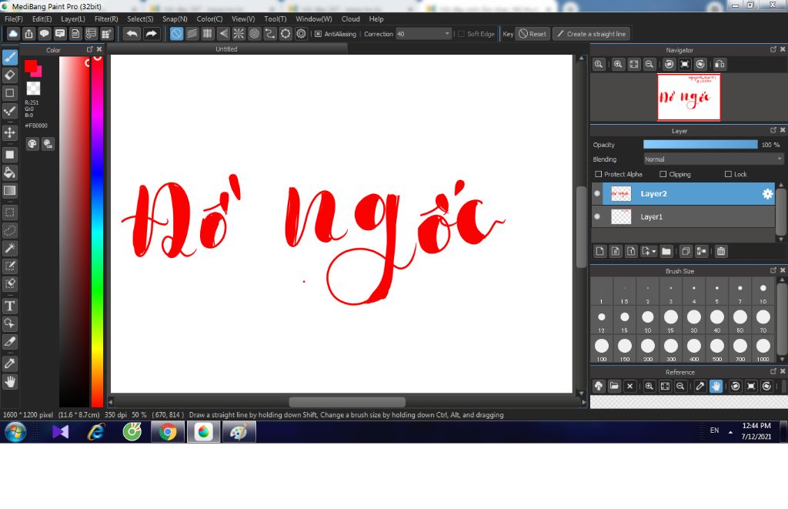The image size is (788, 509).
Task: Open the Layer menu
Action: 73,18
